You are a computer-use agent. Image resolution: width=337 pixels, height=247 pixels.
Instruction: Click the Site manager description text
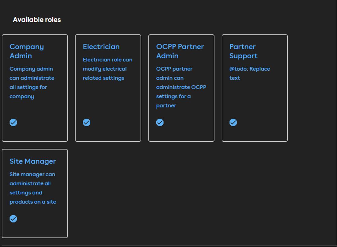pyautogui.click(x=33, y=188)
